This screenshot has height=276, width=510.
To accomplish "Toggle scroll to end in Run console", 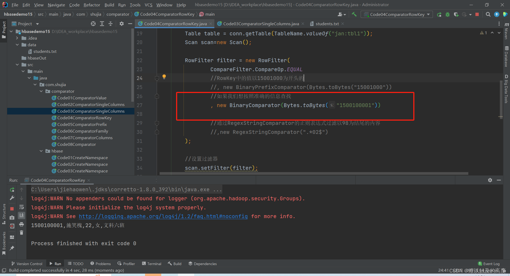I will pos(22,215).
